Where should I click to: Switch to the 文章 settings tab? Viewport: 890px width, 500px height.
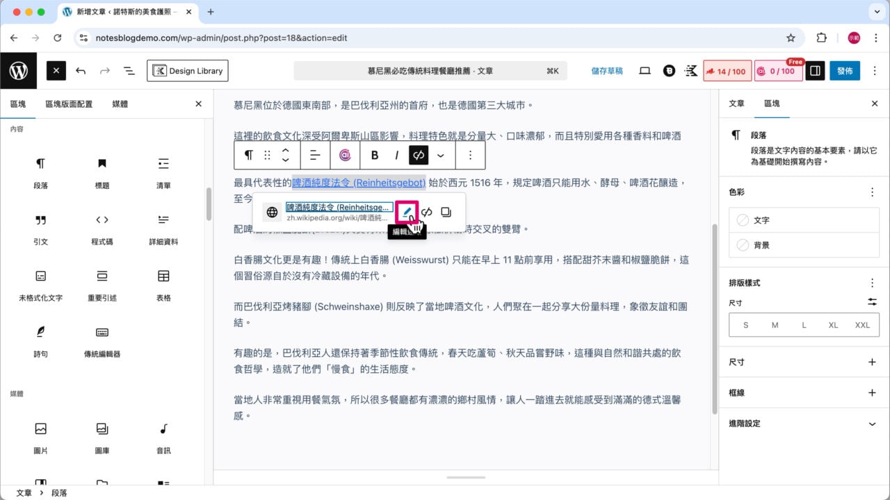(x=736, y=103)
